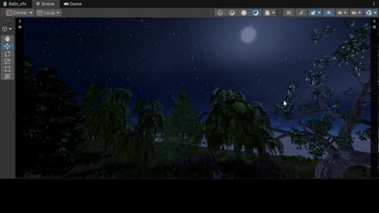
Task: Open the kebab options menu at top right
Action: [x=374, y=4]
